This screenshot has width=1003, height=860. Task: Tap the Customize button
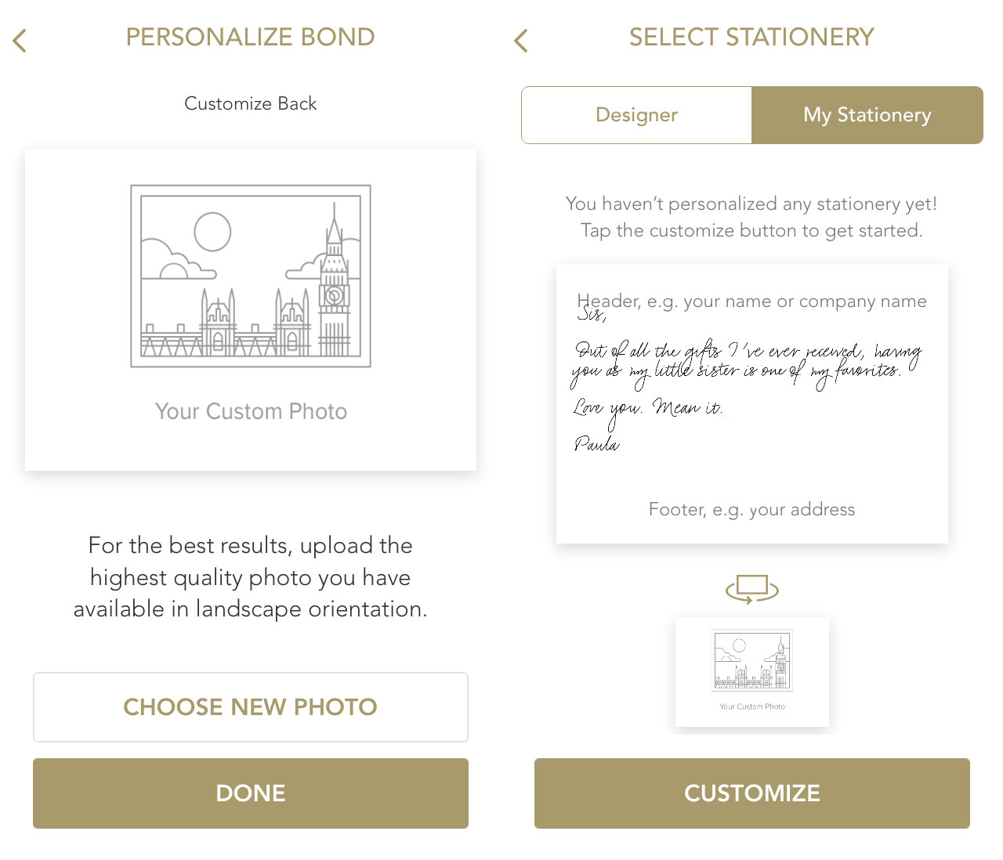point(751,793)
